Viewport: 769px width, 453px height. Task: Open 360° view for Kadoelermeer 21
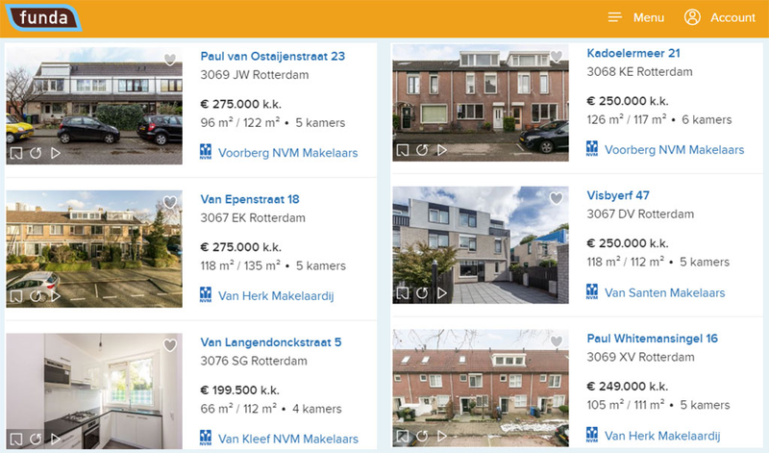[422, 150]
